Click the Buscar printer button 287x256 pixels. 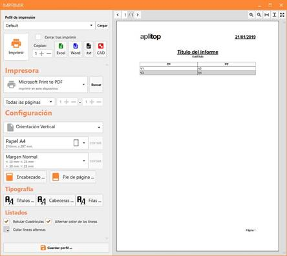96,84
